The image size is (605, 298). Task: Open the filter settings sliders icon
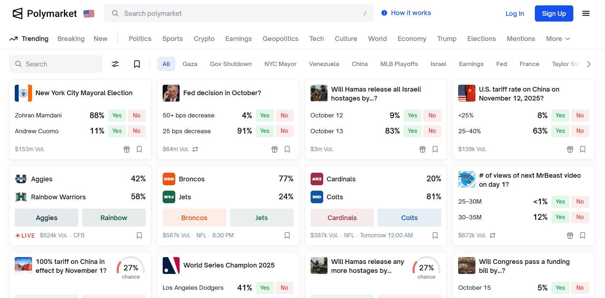[115, 64]
